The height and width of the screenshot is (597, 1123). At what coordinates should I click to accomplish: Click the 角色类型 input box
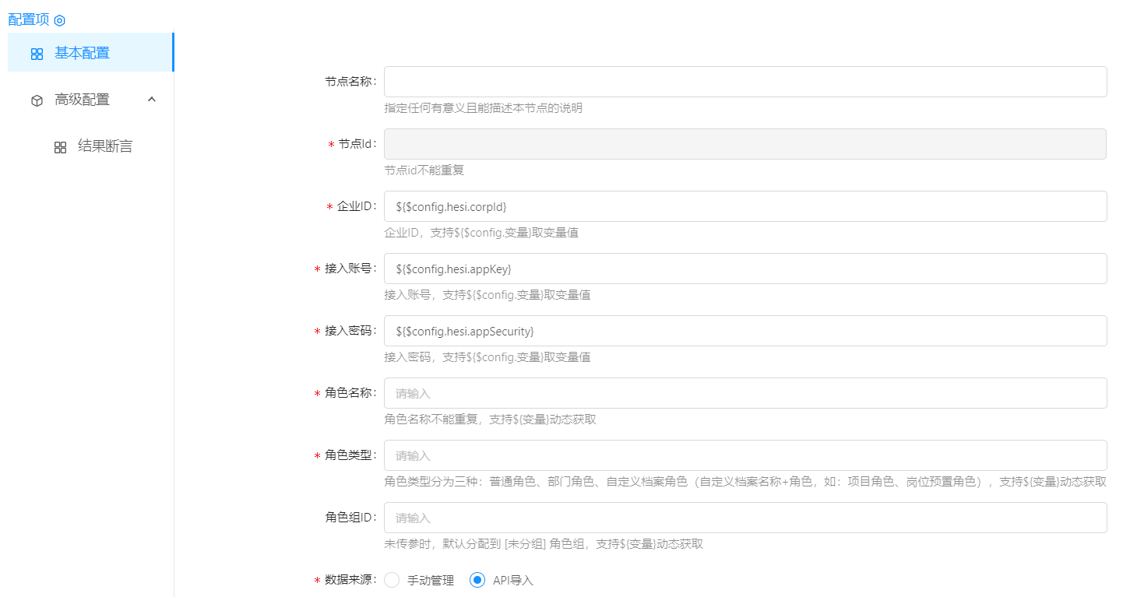[x=745, y=455]
